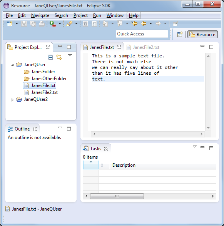Click the Back navigation yellow arrow
Viewport: 224px width, 226px height.
coord(144,23)
